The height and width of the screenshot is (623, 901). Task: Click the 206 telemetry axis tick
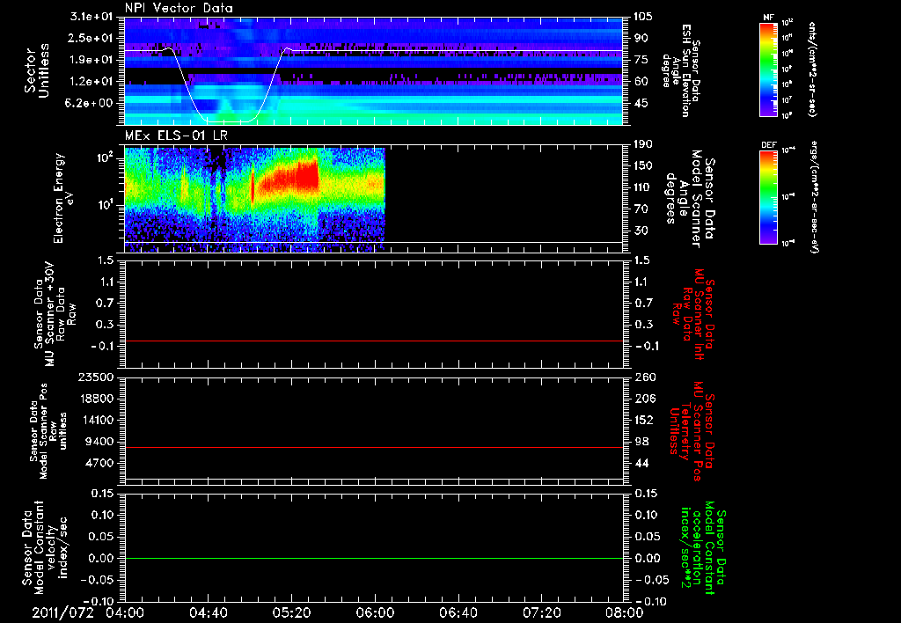[645, 399]
